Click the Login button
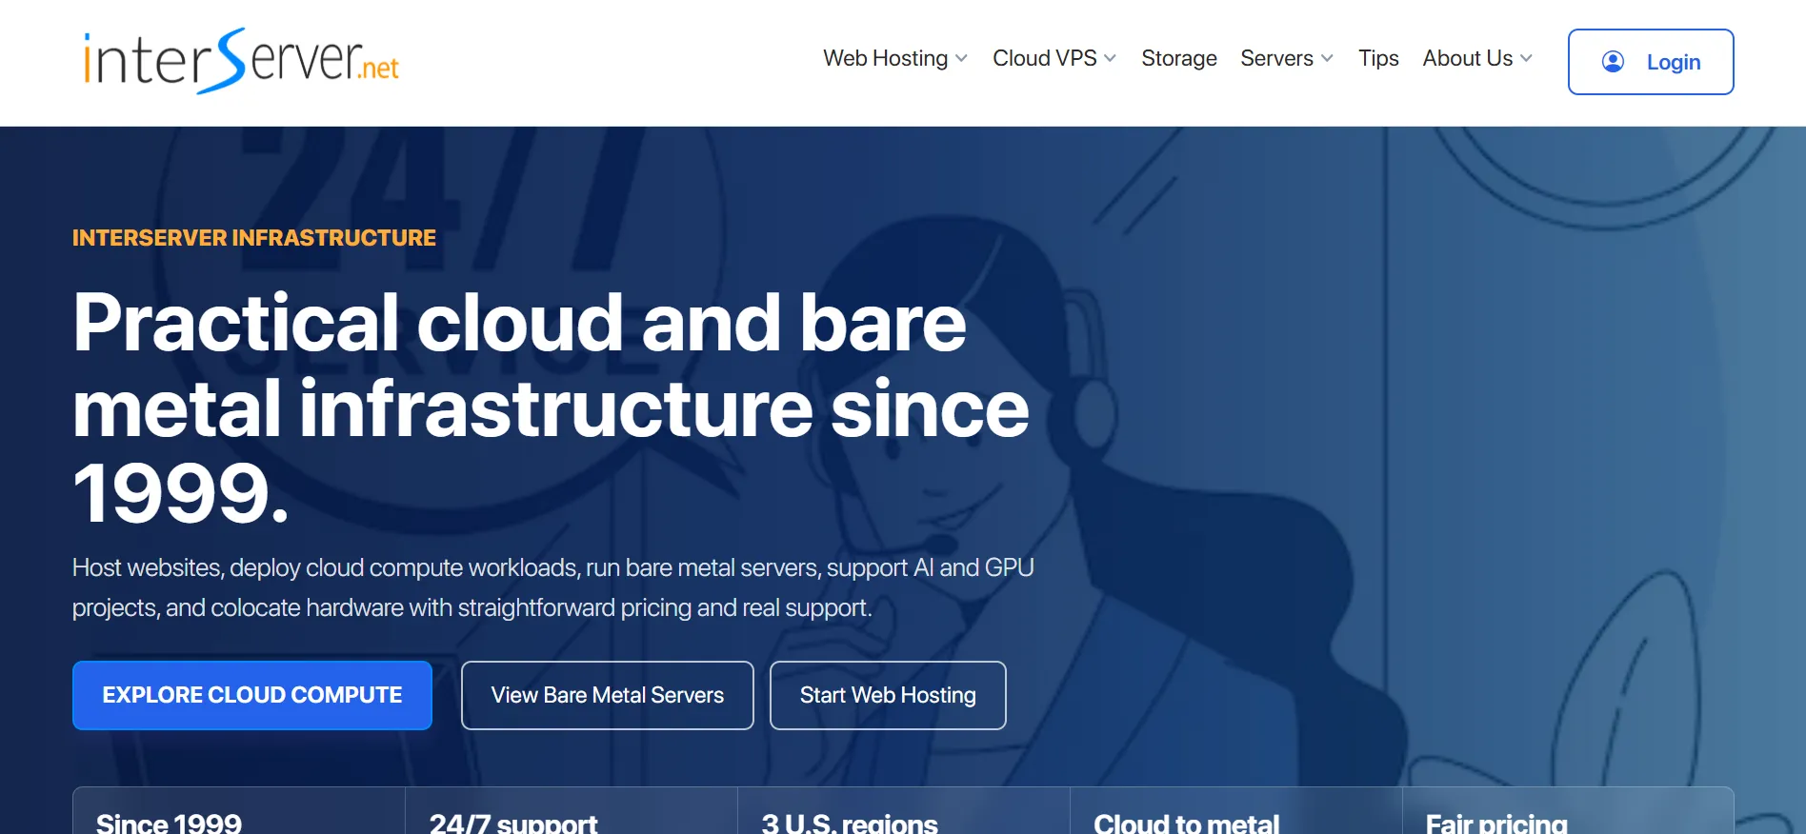 point(1651,62)
